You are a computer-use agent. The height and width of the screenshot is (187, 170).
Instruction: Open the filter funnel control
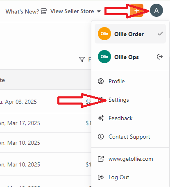82,59
